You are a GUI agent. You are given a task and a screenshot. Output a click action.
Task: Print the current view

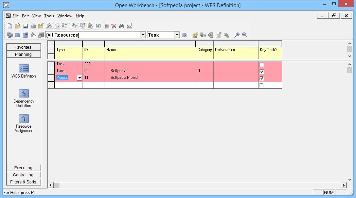pyautogui.click(x=33, y=26)
